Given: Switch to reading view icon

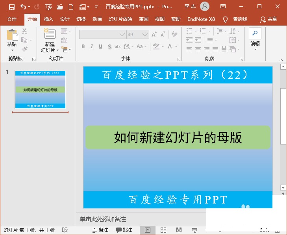Looking at the screenshot, I should (179, 230).
